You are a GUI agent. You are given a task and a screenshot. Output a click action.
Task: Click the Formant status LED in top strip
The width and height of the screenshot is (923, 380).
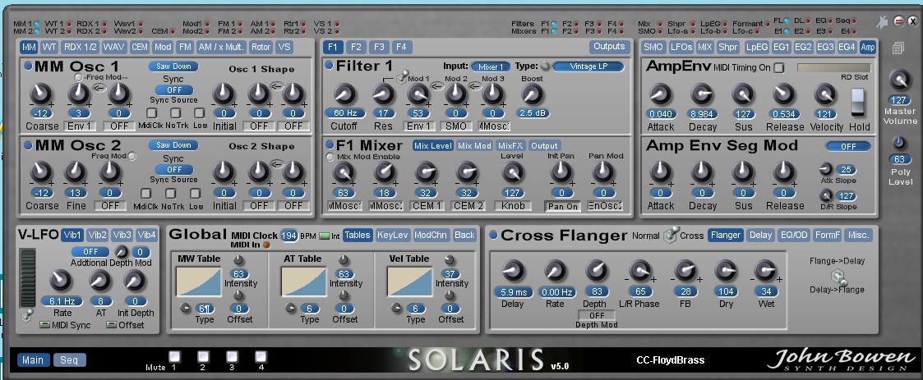tap(768, 24)
